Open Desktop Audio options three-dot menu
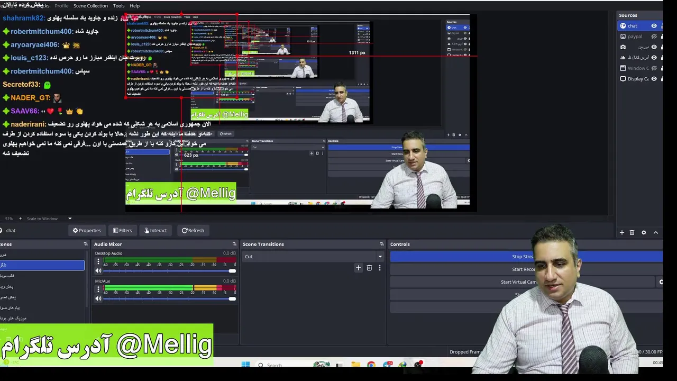Screen dimensions: 677x381 (98, 261)
